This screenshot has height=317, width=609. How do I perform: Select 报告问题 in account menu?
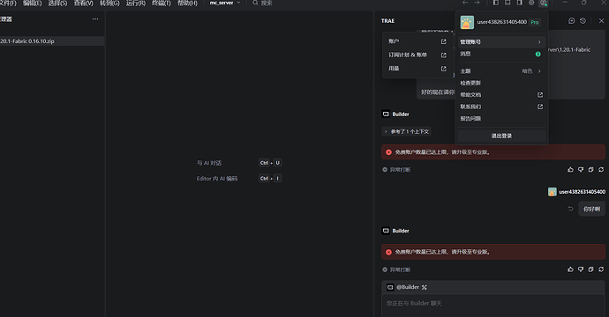pyautogui.click(x=501, y=119)
